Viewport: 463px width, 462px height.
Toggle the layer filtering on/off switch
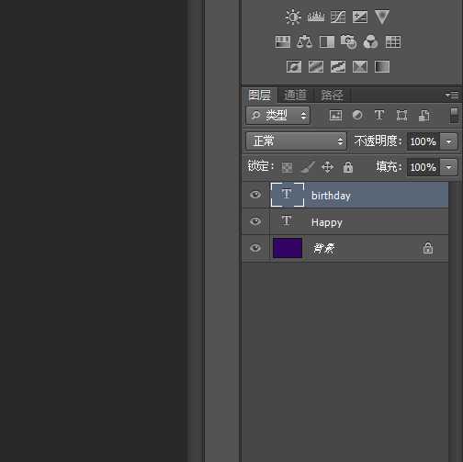click(454, 116)
